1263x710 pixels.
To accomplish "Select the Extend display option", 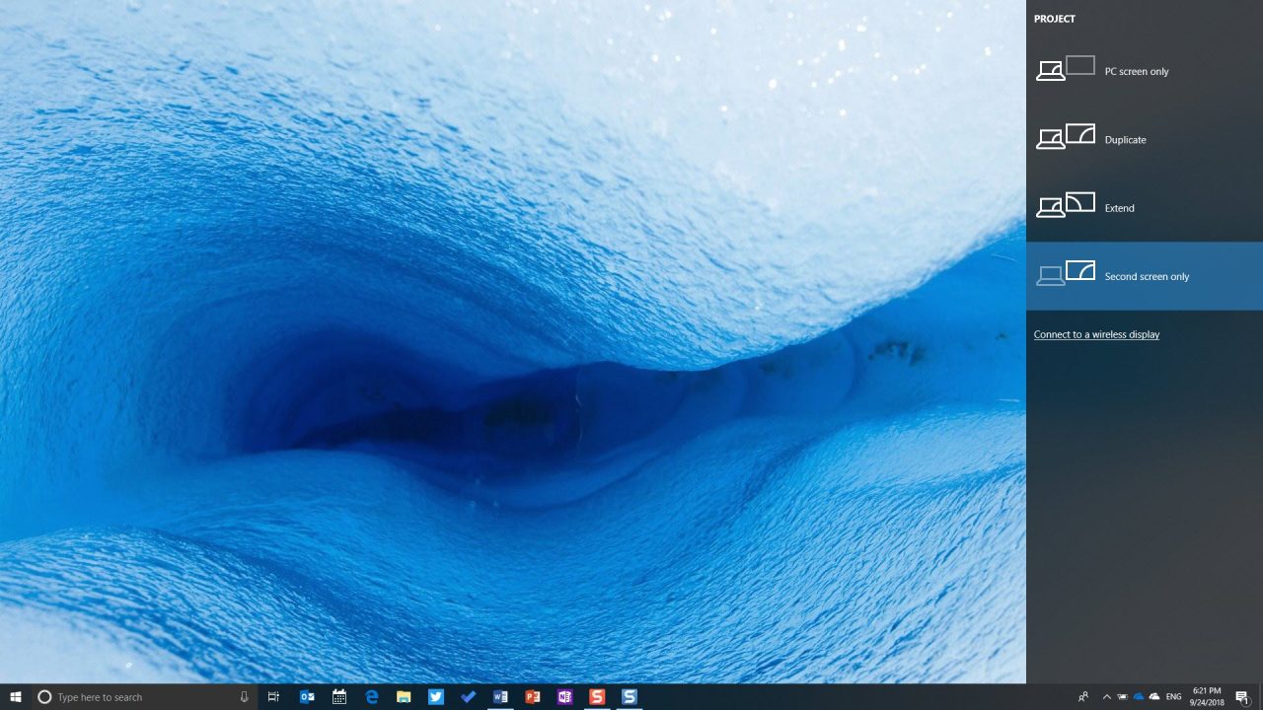I will (x=1145, y=208).
